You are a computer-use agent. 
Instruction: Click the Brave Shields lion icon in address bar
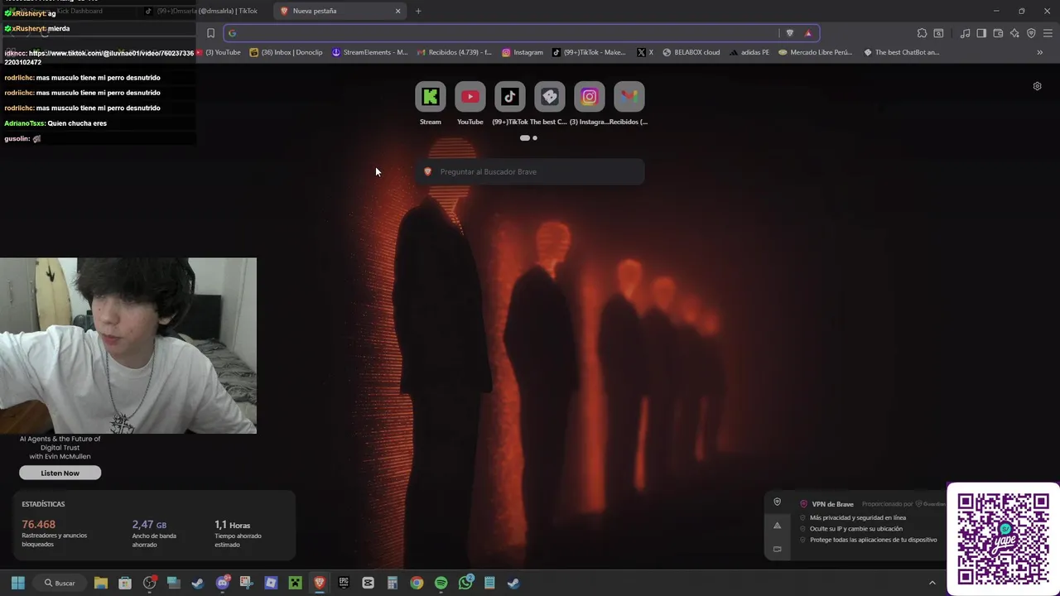pyautogui.click(x=789, y=33)
